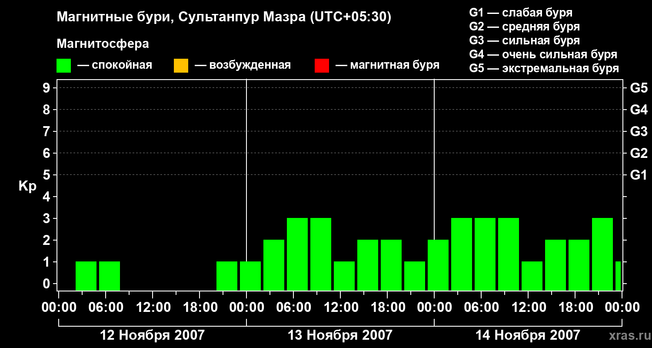Select the 'G5 — экстремальная буря' legend line
The height and width of the screenshot is (348, 652).
coord(544,68)
